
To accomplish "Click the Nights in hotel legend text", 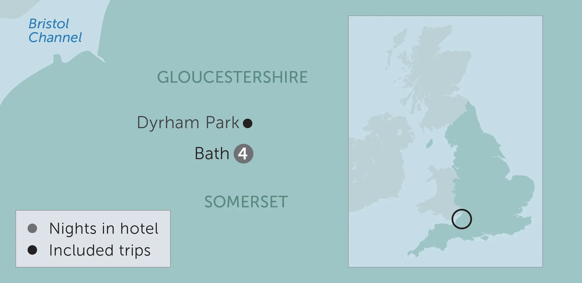I will (x=104, y=229).
